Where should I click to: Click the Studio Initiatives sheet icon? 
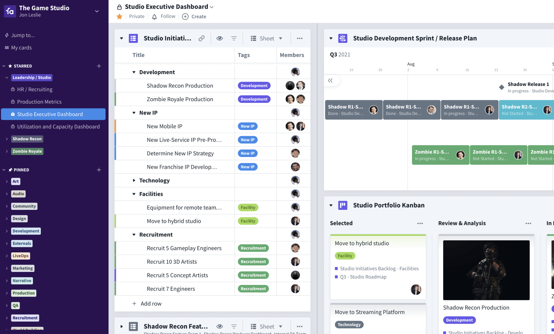[133, 38]
